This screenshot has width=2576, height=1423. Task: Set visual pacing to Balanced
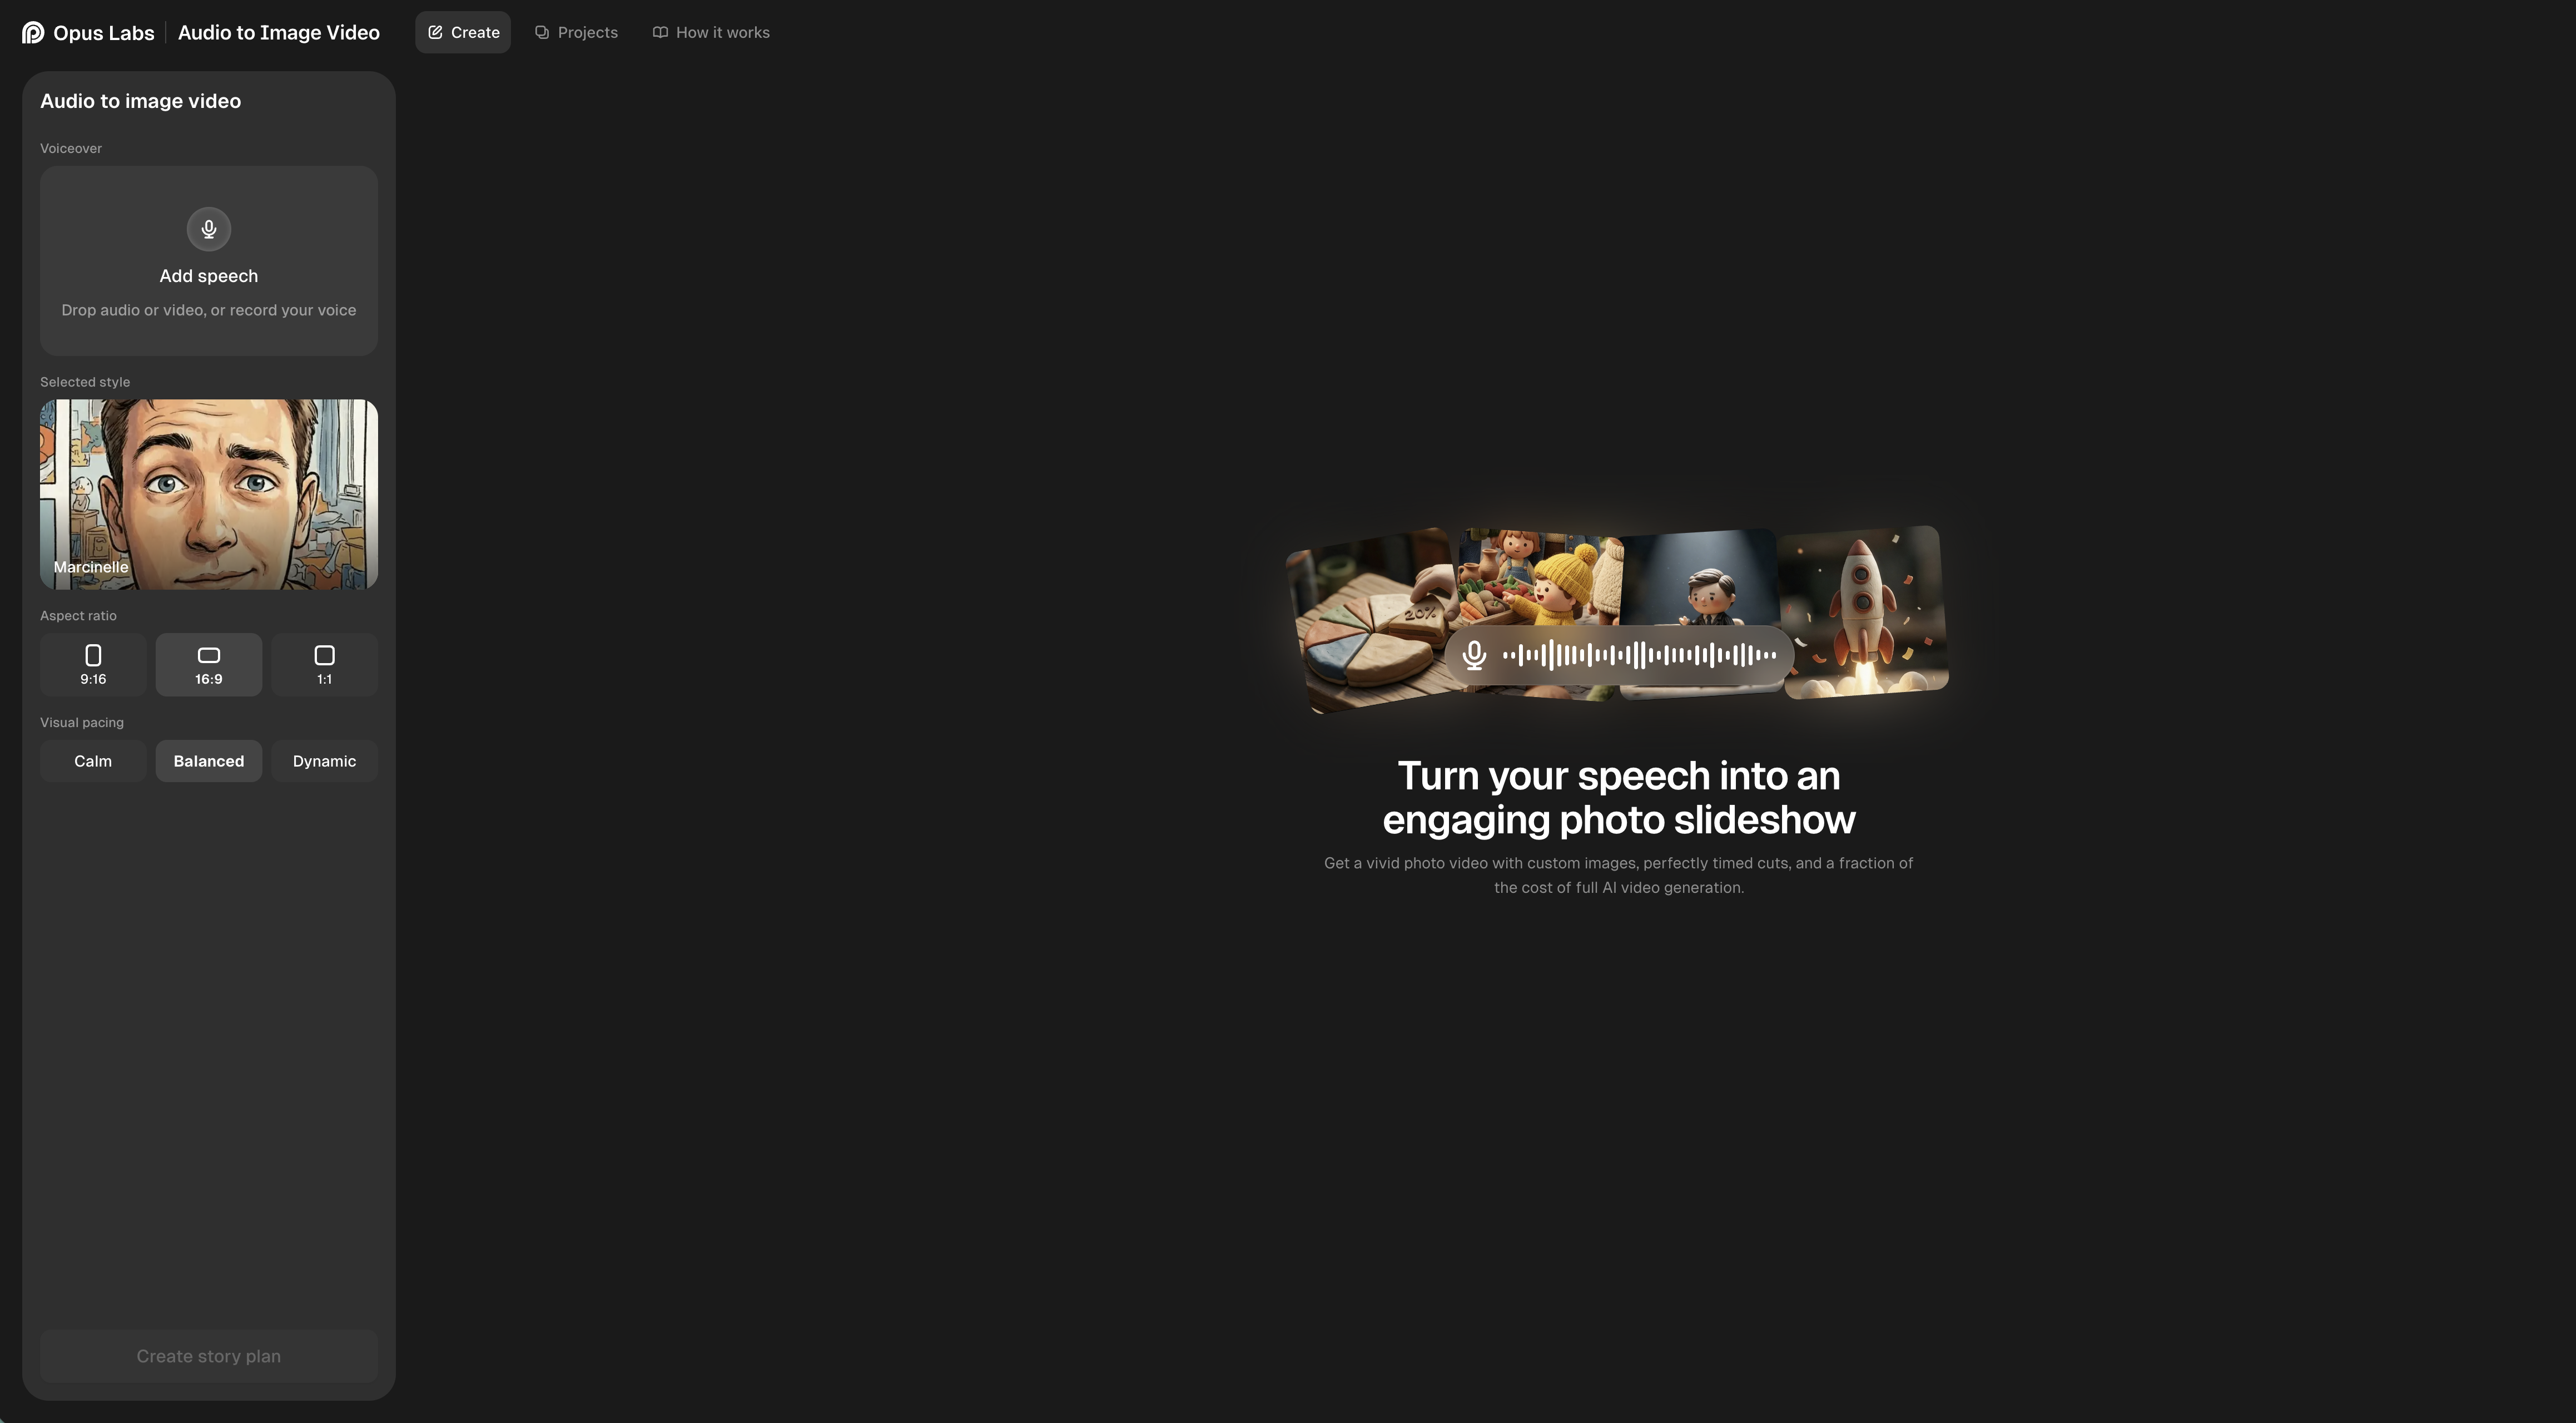(x=209, y=762)
